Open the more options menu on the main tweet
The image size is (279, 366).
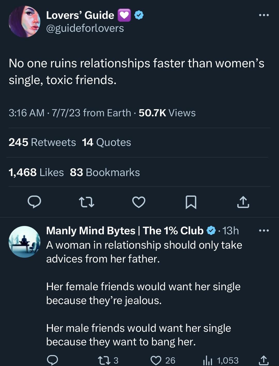tap(263, 15)
